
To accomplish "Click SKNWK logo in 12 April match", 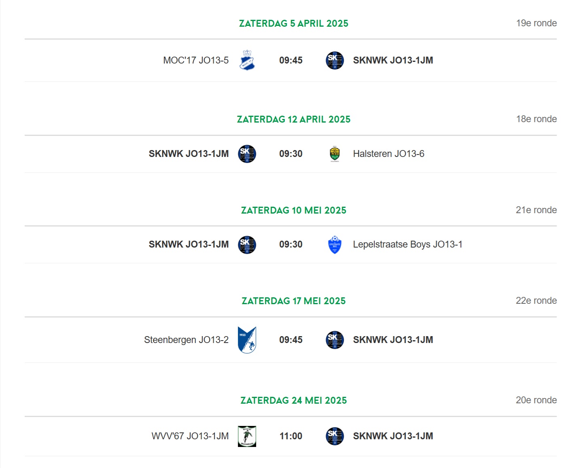I will pyautogui.click(x=247, y=154).
